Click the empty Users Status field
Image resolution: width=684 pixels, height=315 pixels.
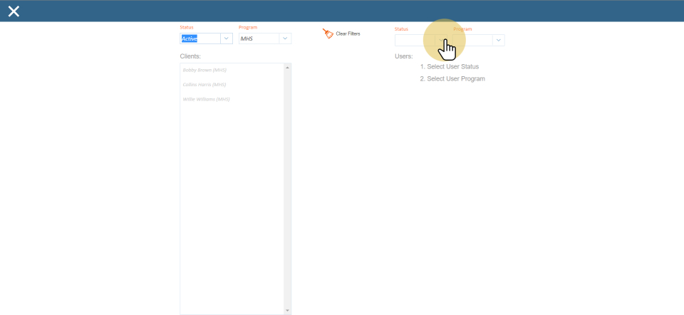tap(415, 41)
